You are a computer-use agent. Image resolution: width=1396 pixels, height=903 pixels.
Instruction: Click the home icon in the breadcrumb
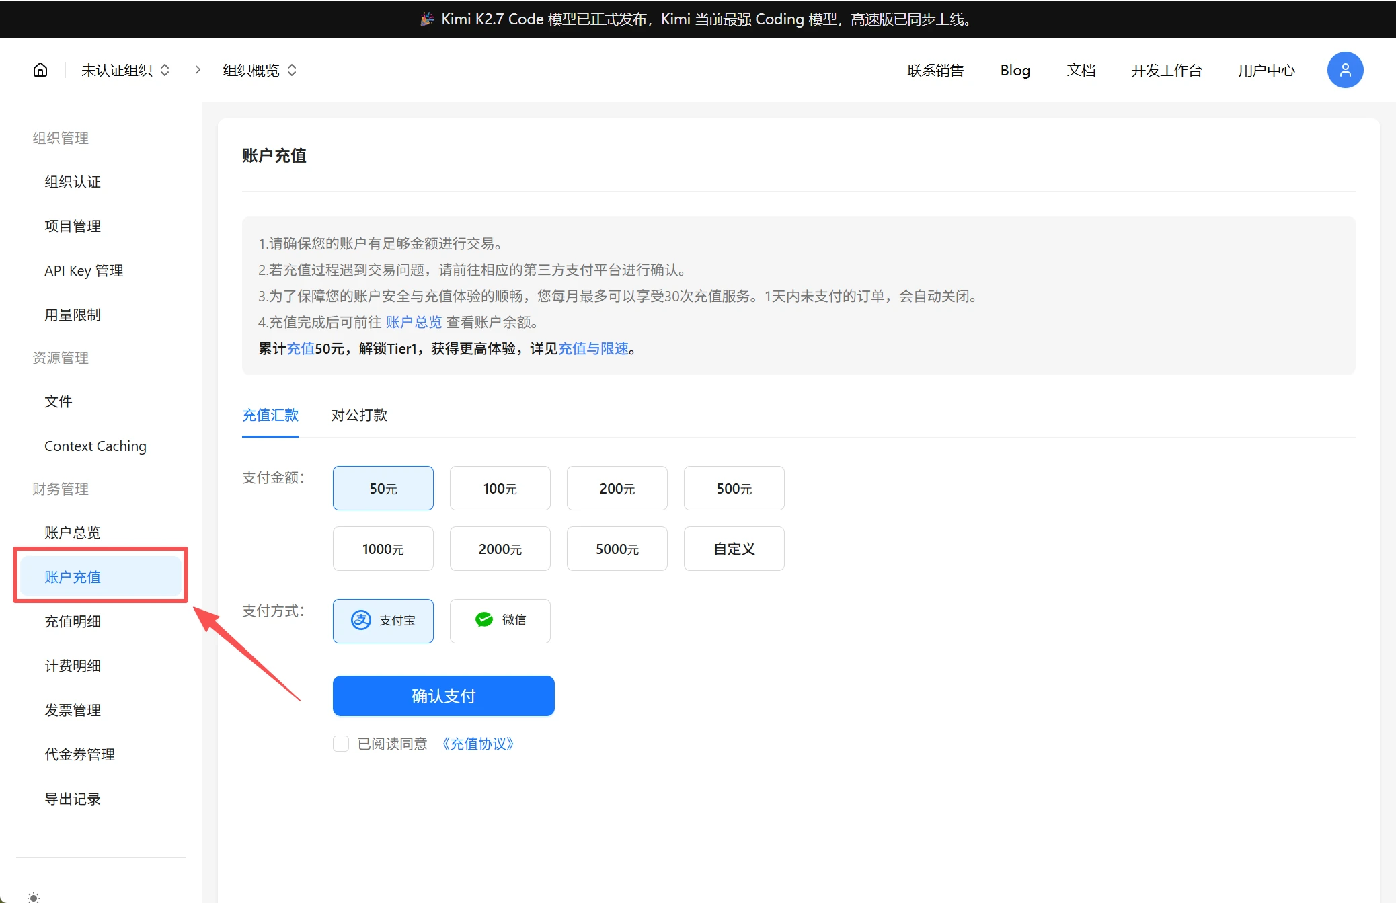click(40, 70)
